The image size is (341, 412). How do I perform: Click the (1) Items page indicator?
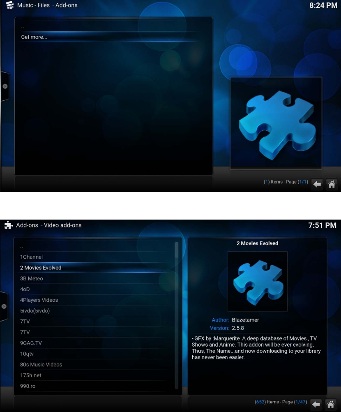[286, 182]
